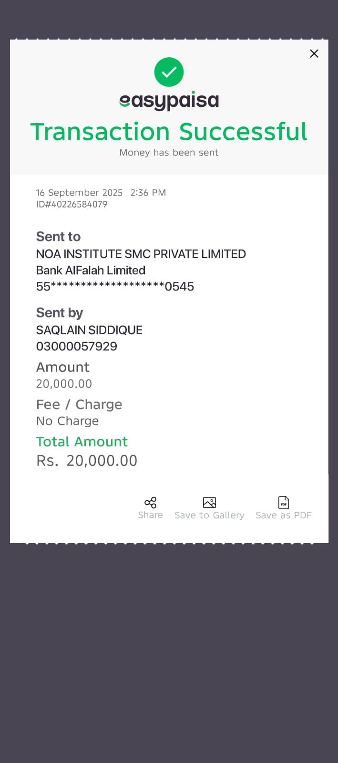The image size is (338, 763).
Task: Select the sender phone number 03000057929
Action: tap(77, 346)
